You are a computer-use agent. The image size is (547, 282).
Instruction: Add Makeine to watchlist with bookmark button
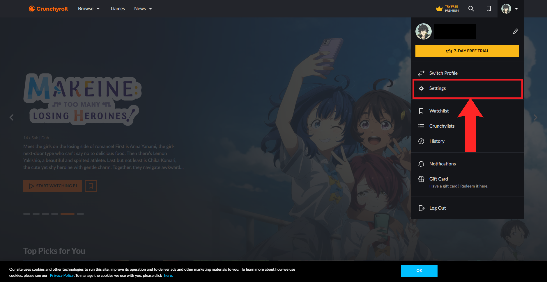point(91,186)
